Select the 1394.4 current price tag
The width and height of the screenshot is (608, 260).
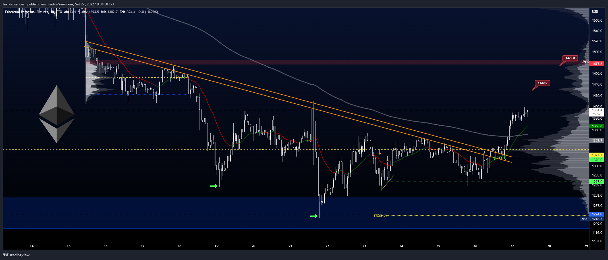click(597, 110)
